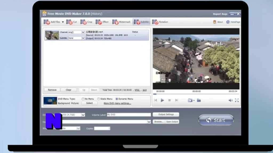This screenshot has width=273, height=153.
Task: Click the (History) text in title bar
Action: click(x=97, y=14)
